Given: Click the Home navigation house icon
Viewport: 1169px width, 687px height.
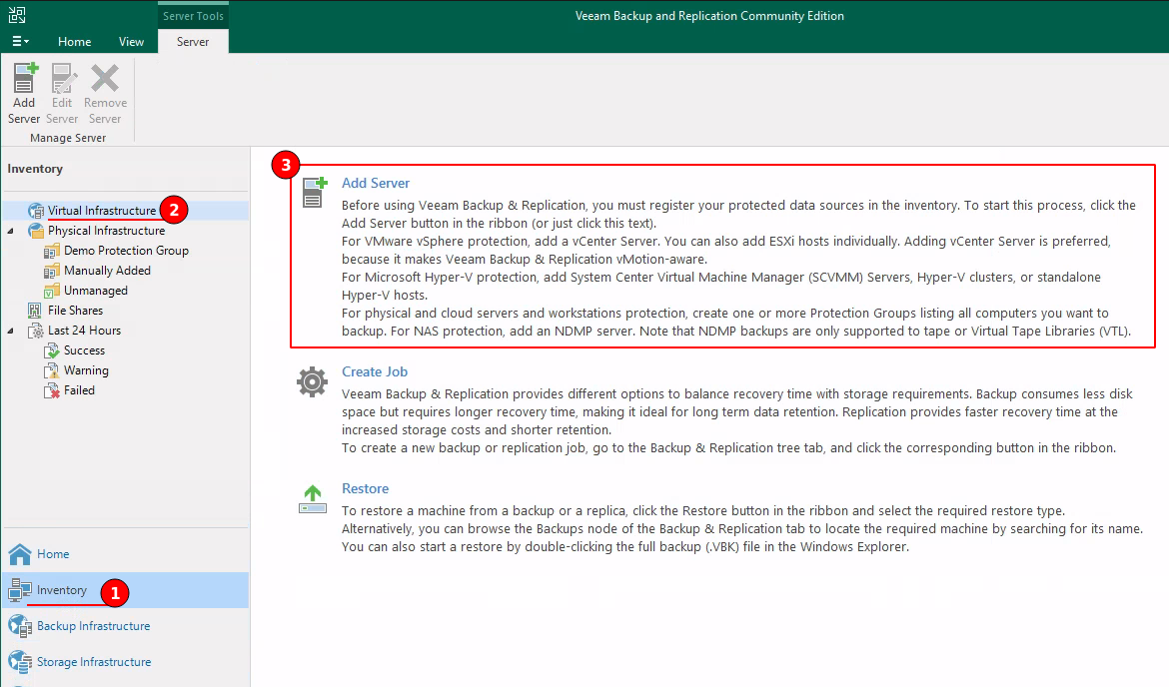Looking at the screenshot, I should (20, 554).
